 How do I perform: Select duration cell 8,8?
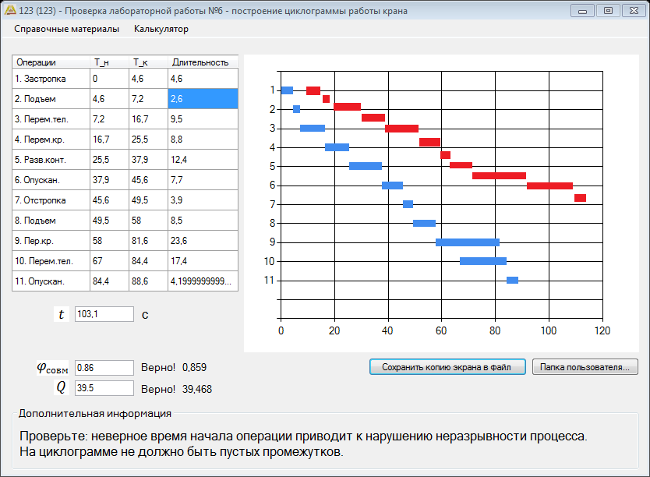coord(203,140)
